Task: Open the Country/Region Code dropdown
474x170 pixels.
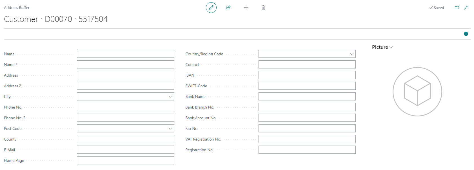Action: pyautogui.click(x=351, y=54)
